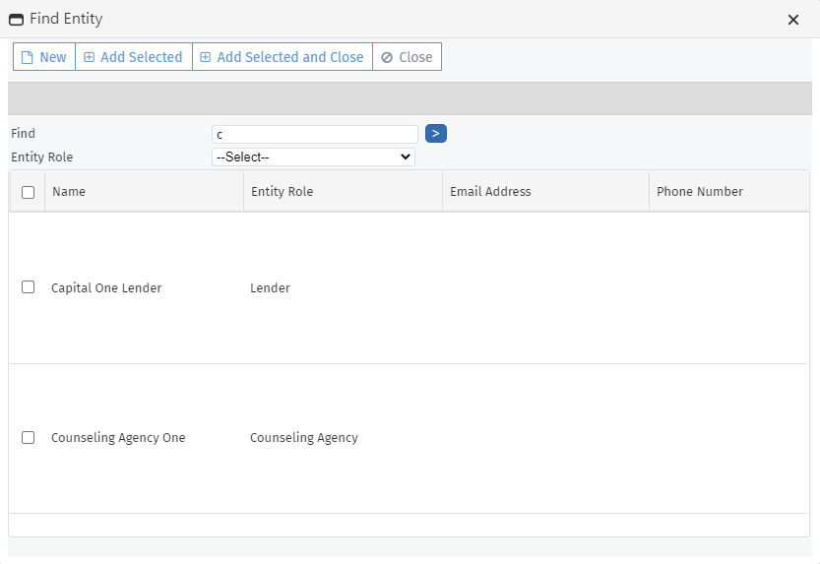
Task: Sort by the Phone Number column header
Action: 699,192
